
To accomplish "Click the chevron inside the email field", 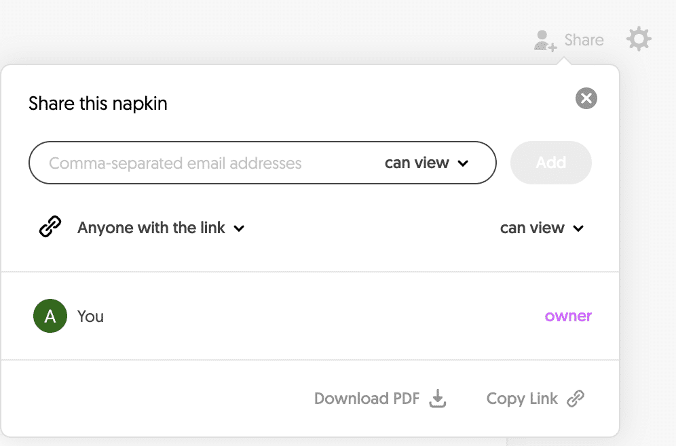I will (x=464, y=163).
